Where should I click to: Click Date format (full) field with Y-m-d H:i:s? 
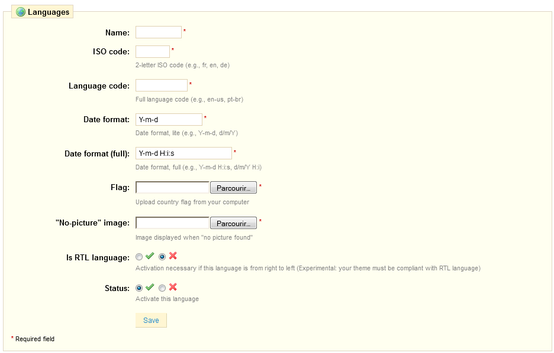click(183, 153)
